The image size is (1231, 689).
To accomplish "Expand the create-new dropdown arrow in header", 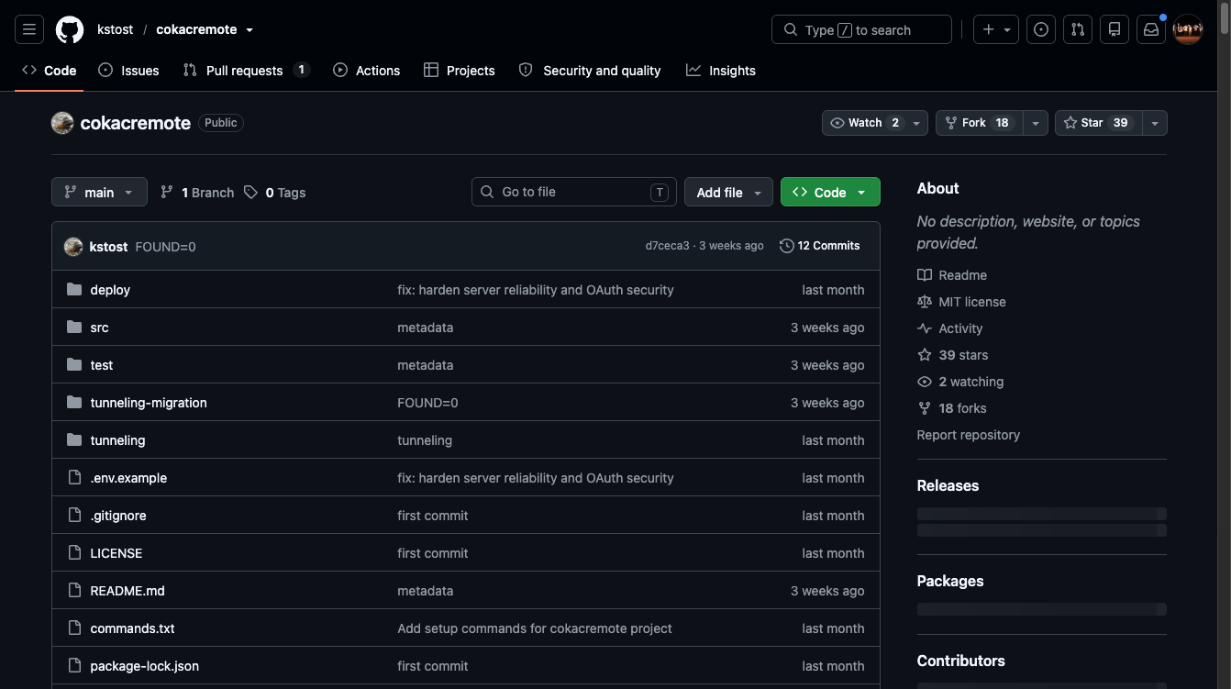I will (x=1007, y=30).
